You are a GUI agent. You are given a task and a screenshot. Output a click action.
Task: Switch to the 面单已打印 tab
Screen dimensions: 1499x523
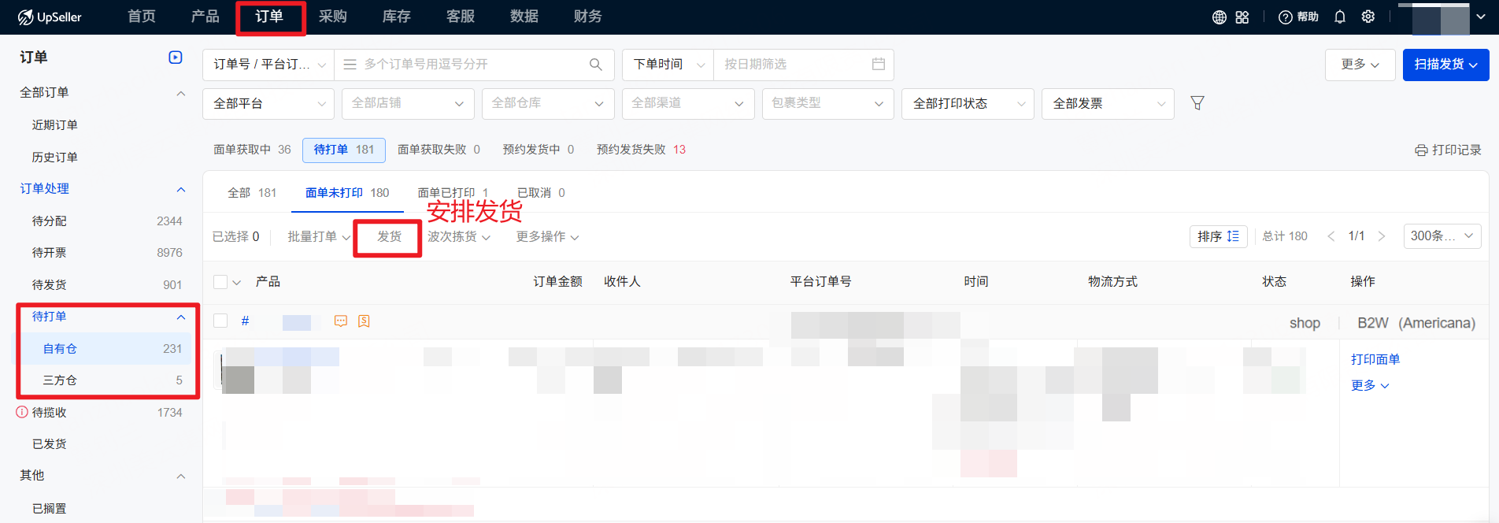(452, 193)
